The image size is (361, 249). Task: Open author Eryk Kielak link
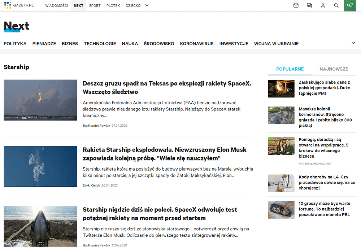tap(91, 185)
